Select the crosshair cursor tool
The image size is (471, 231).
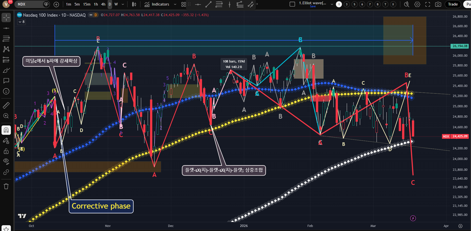coord(6,18)
